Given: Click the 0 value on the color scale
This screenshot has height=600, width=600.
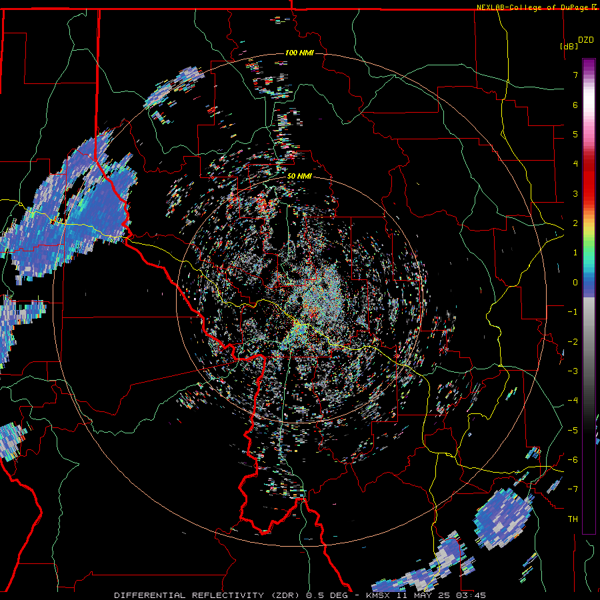Looking at the screenshot, I should (575, 283).
